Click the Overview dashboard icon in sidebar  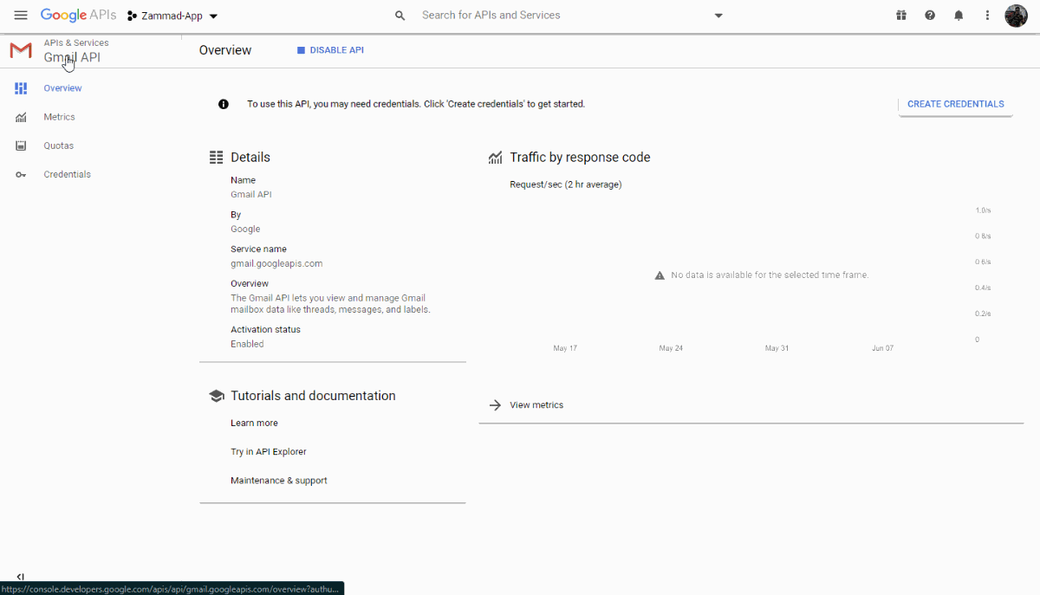pos(21,88)
